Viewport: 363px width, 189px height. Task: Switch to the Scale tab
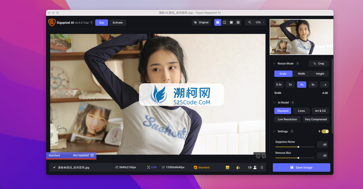(283, 74)
